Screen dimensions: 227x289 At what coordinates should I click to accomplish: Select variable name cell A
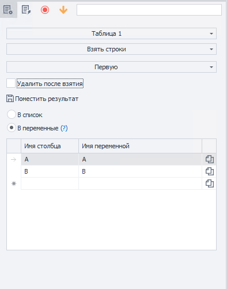point(140,159)
